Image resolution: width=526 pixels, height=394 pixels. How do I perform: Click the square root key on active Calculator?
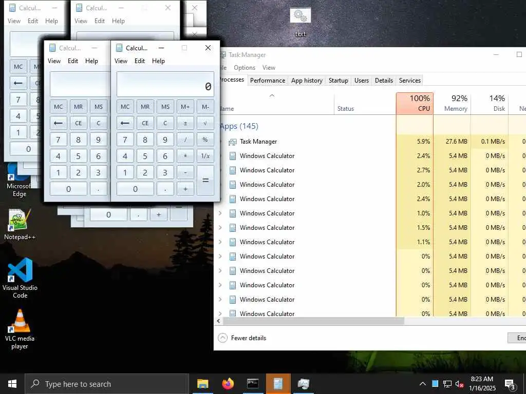pos(205,123)
